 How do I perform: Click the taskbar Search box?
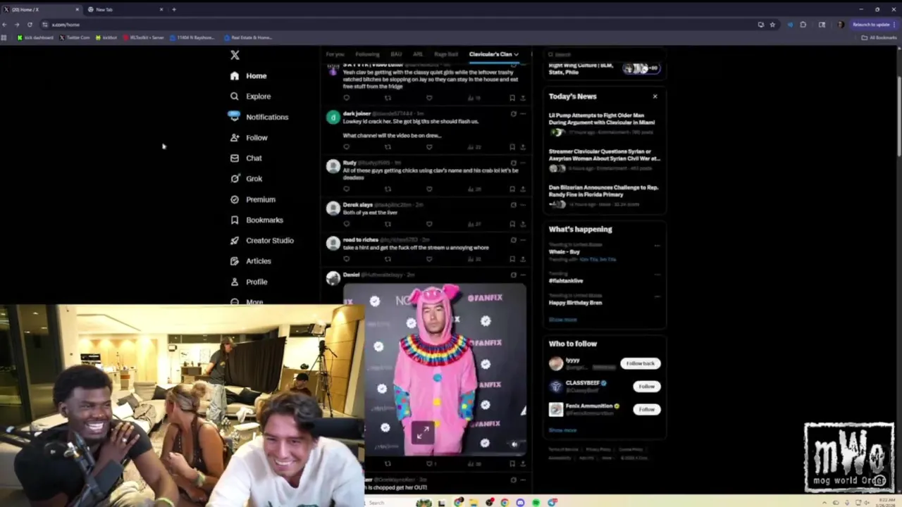391,503
